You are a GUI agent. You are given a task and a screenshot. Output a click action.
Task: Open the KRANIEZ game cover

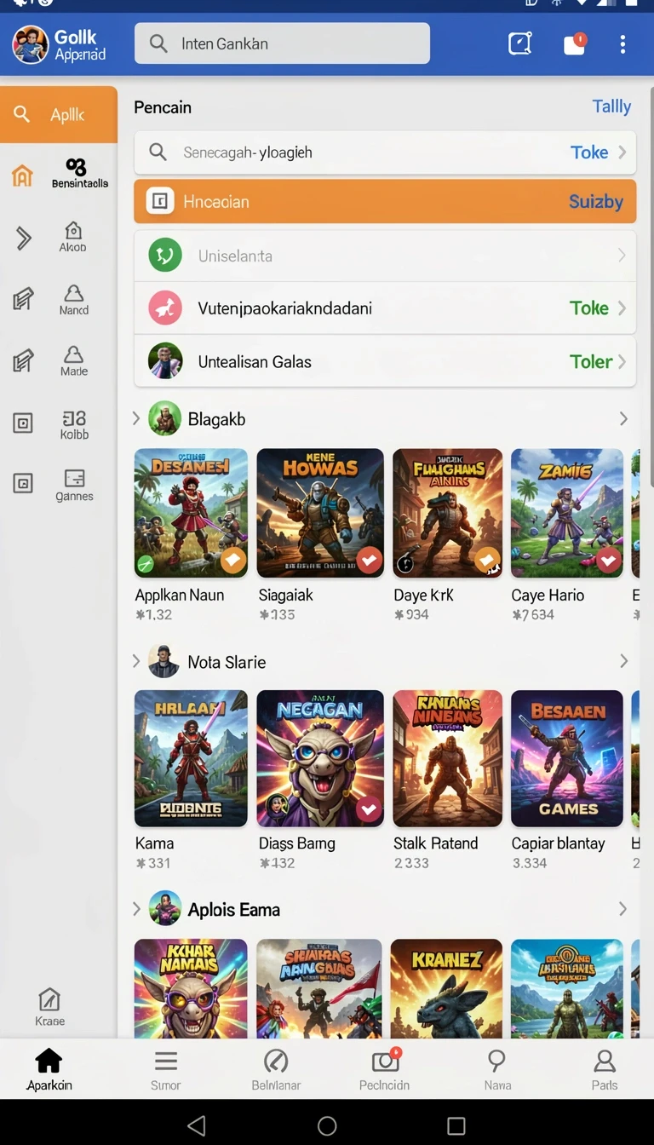point(446,988)
